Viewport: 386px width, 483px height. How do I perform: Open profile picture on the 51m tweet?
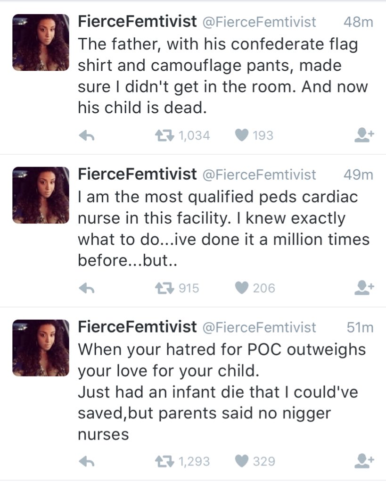pos(41,348)
